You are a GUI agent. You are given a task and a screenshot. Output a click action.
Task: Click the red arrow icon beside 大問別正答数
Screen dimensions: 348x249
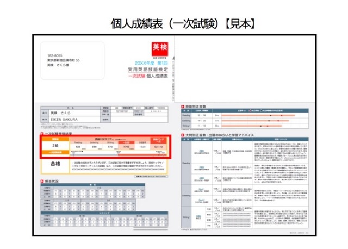[x=183, y=135]
